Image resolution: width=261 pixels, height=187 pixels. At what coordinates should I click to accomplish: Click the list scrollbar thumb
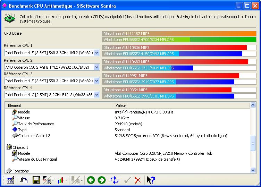click(x=253, y=143)
